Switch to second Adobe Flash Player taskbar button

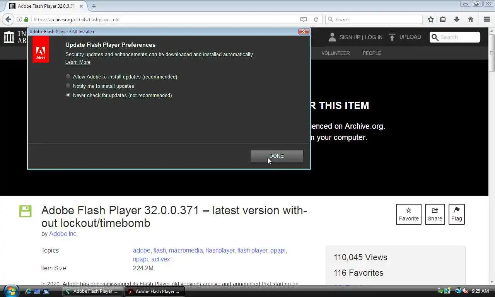155,291
